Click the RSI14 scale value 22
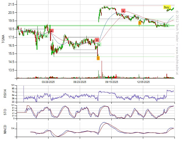Viewport: 182px width, 142px height. (13, 102)
